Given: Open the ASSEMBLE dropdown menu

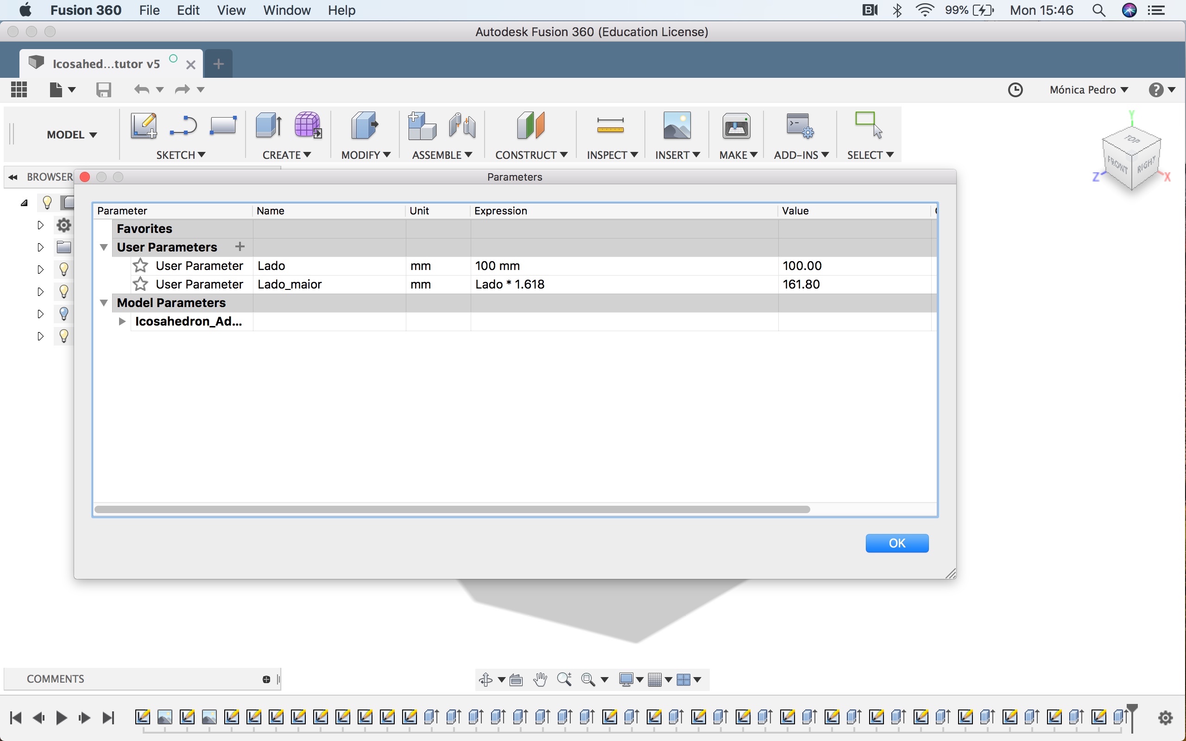Looking at the screenshot, I should [x=442, y=155].
